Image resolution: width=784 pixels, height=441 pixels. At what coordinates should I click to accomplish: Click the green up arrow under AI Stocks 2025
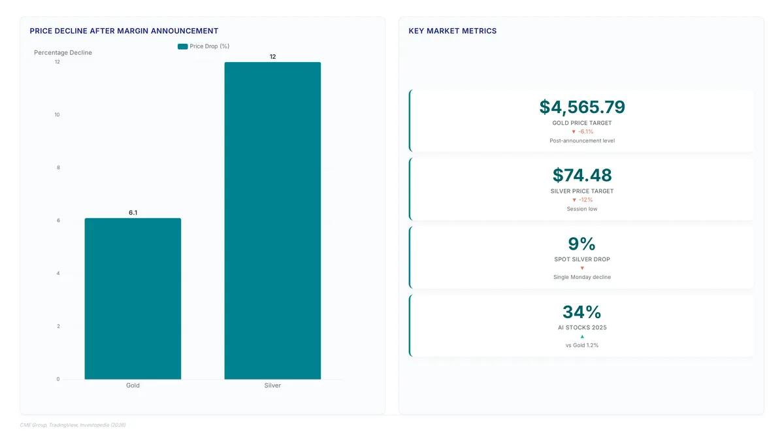coord(582,336)
